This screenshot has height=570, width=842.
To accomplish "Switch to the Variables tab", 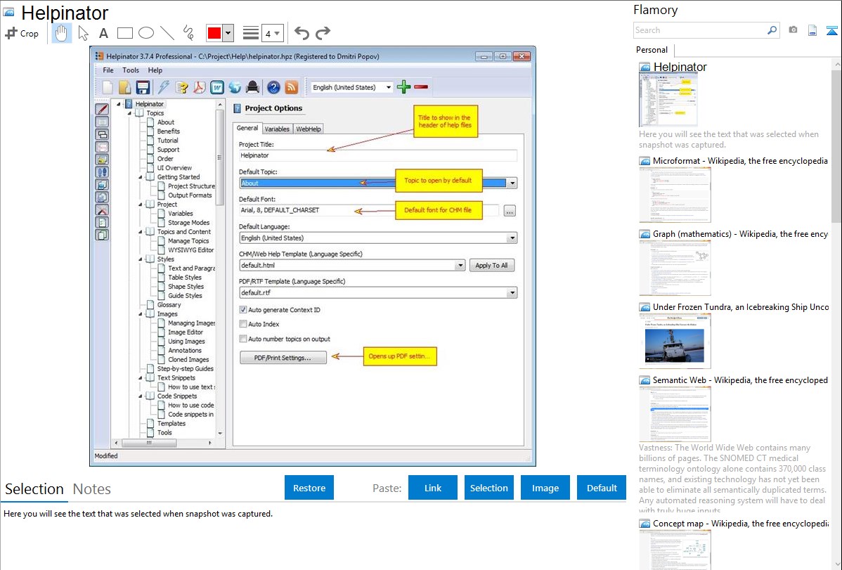I will (277, 129).
